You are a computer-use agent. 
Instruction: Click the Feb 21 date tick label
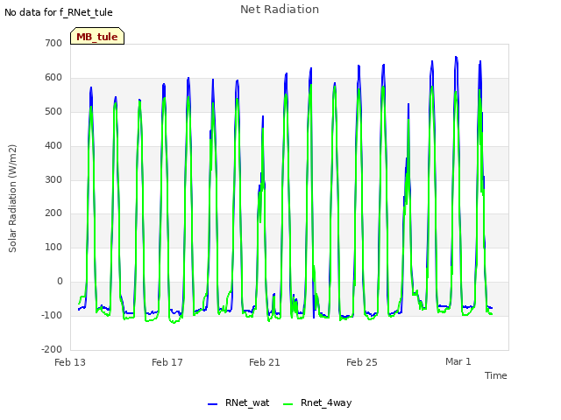(265, 362)
